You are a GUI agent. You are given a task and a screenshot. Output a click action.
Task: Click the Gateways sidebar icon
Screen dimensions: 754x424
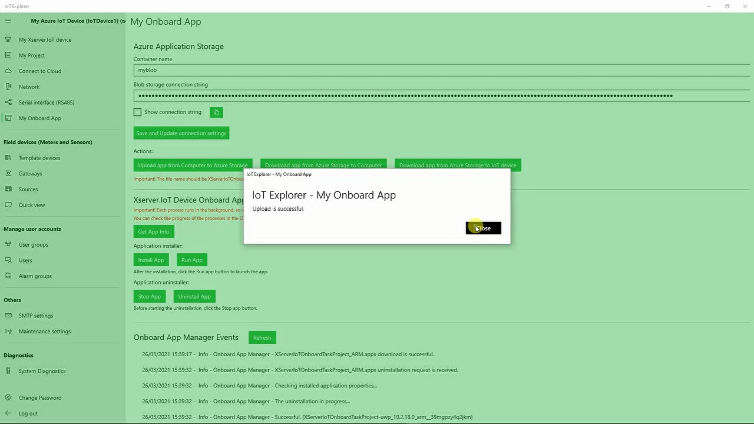8,173
